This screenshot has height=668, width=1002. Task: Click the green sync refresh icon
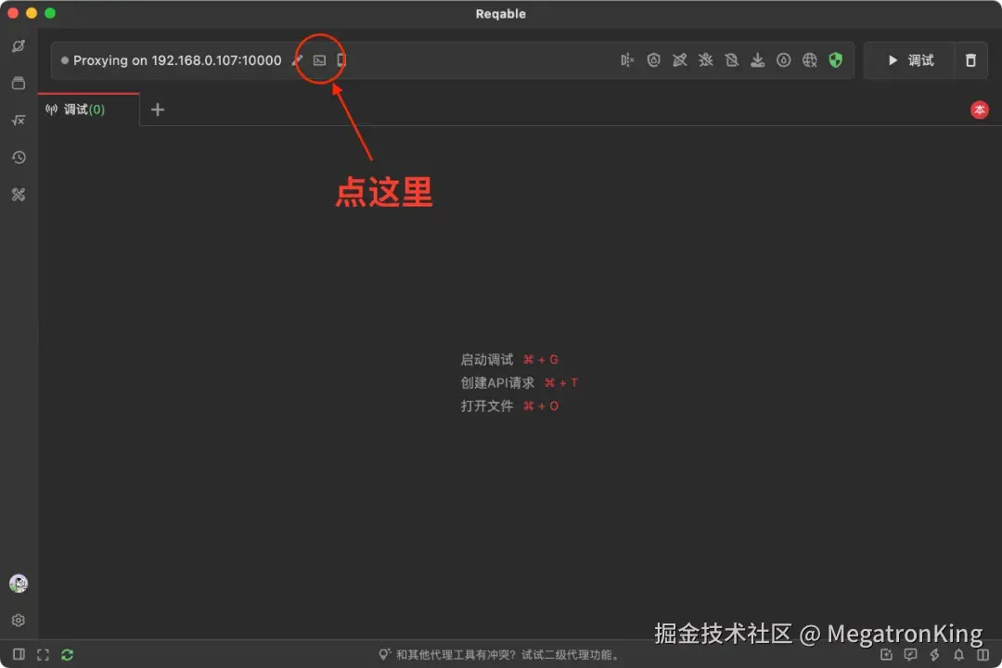(67, 655)
